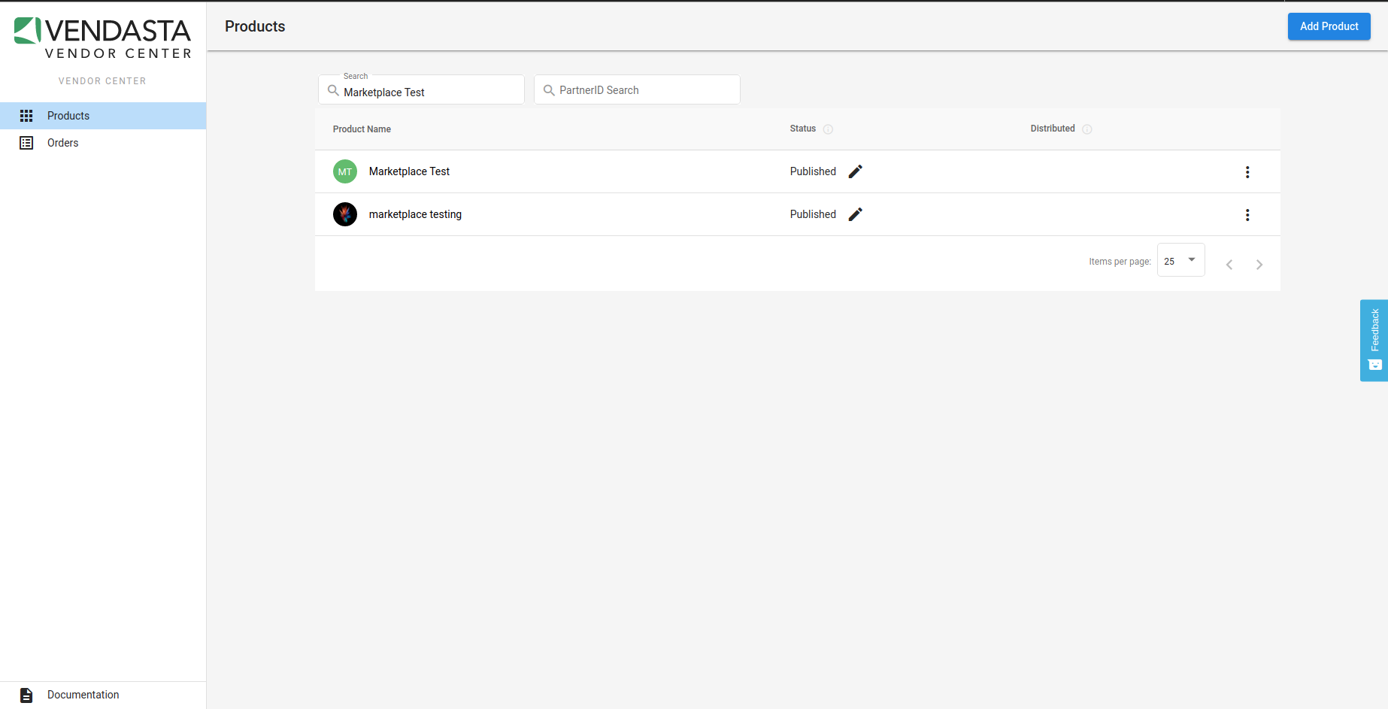Screen dimensions: 1388x709
Task: Select Orders in the sidebar menu
Action: pyautogui.click(x=103, y=143)
